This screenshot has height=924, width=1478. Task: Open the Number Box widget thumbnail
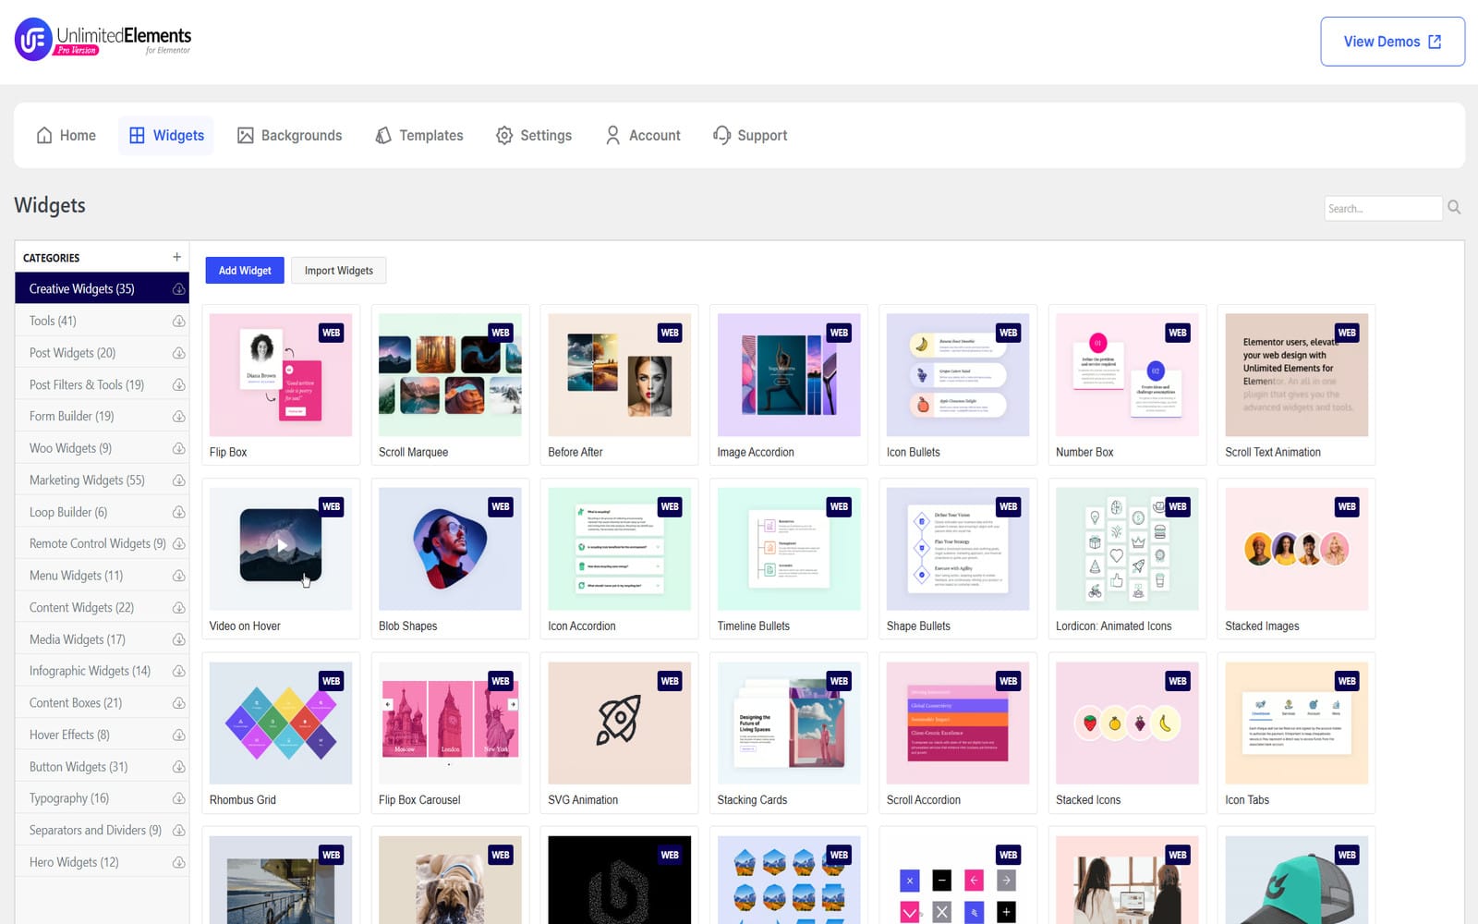pos(1127,375)
